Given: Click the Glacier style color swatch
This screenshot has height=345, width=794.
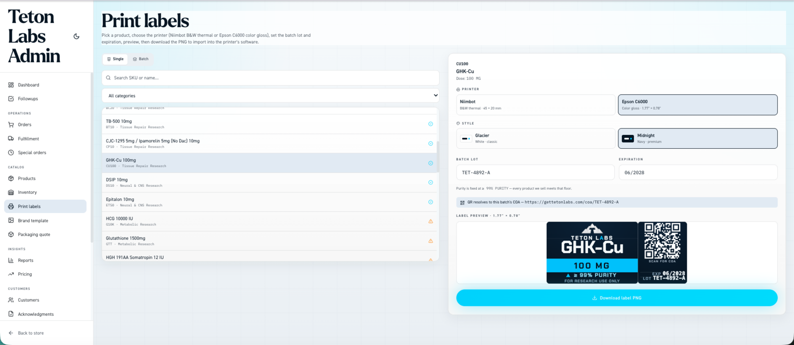Looking at the screenshot, I should (466, 139).
